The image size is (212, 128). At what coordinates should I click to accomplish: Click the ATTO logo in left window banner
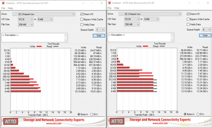[x=11, y=121]
